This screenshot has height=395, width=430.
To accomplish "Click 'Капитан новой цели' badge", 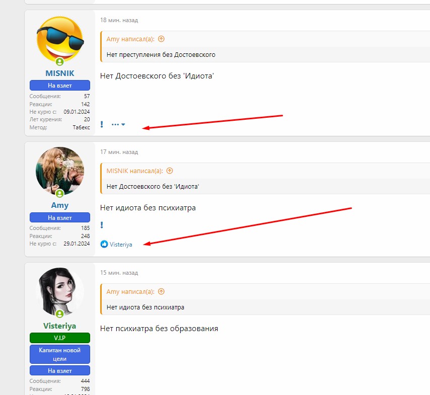I will click(x=60, y=354).
